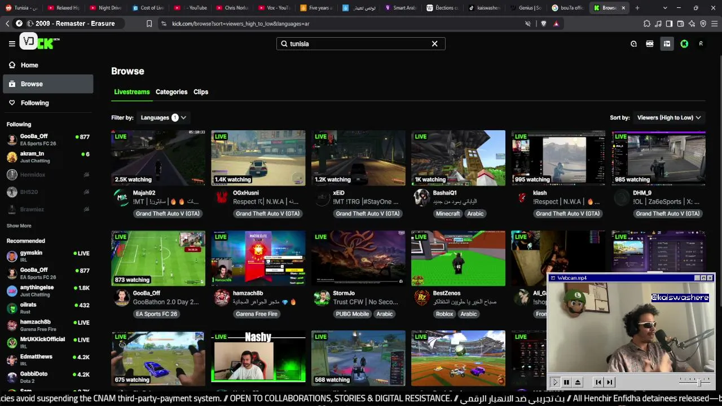Open site settings icon in address bar
This screenshot has height=406, width=722.
[x=164, y=24]
